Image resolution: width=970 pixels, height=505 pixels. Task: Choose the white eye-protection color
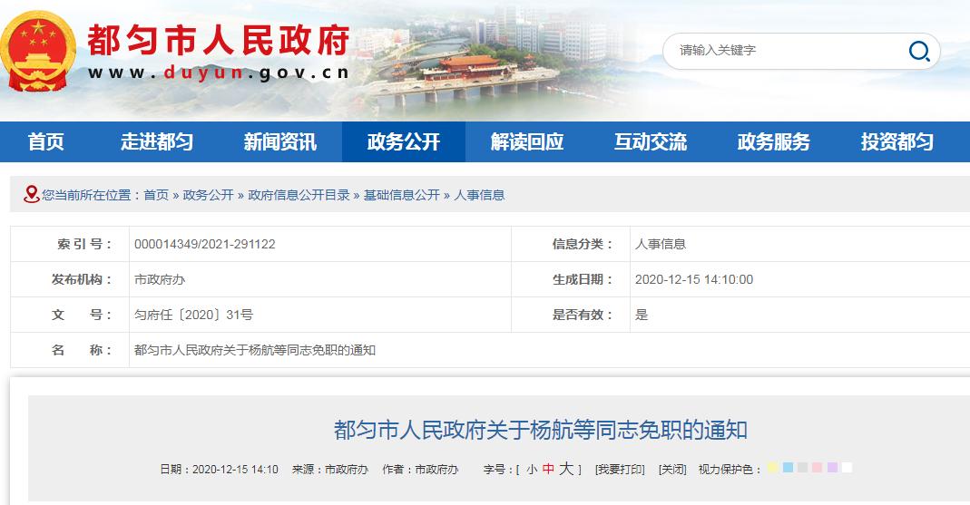[847, 467]
